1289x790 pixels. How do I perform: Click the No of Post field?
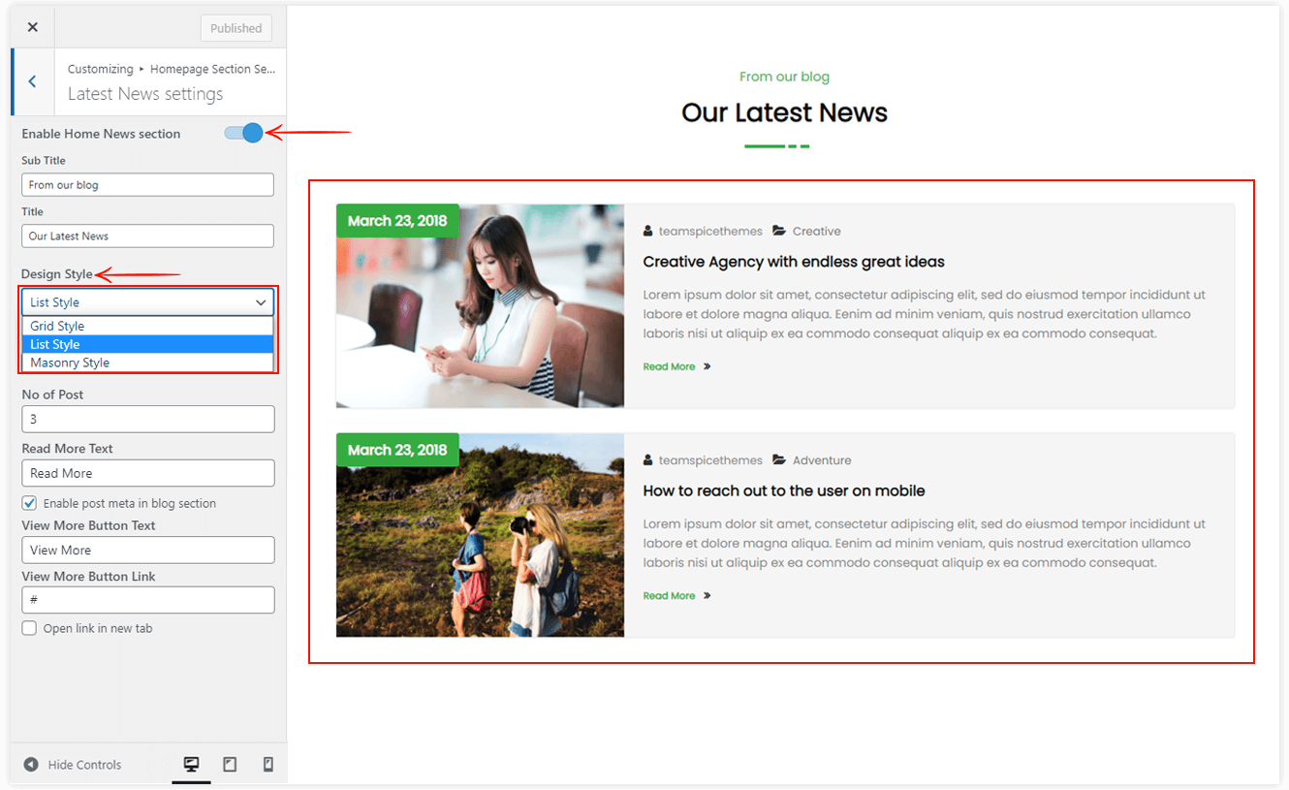coord(148,419)
